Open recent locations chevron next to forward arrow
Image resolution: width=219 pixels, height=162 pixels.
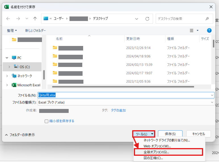point(27,18)
